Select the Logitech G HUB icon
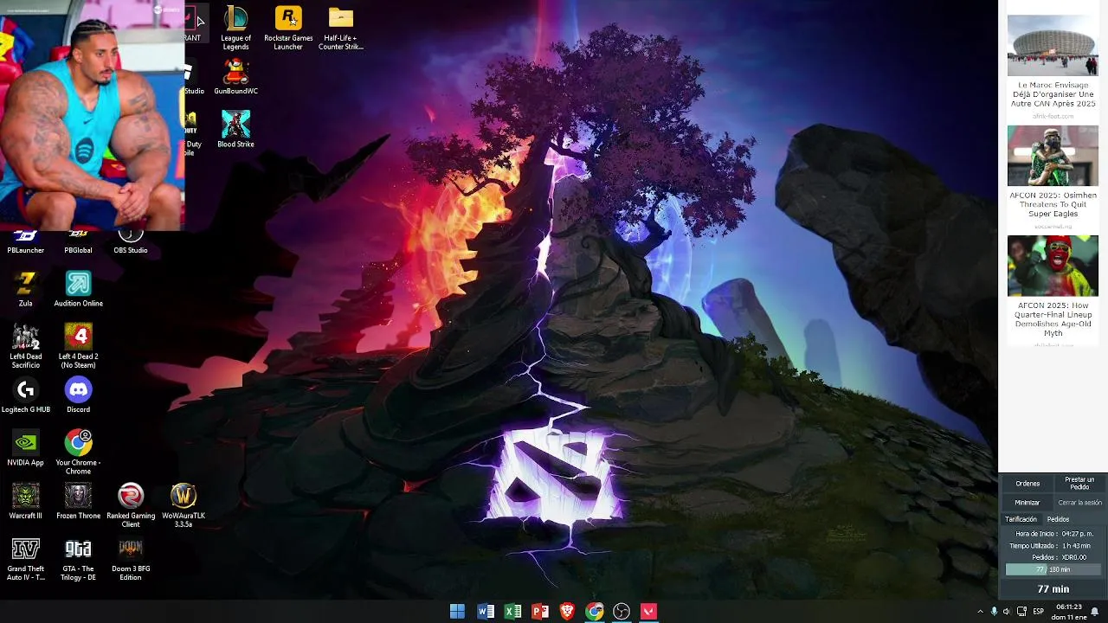 tap(26, 395)
